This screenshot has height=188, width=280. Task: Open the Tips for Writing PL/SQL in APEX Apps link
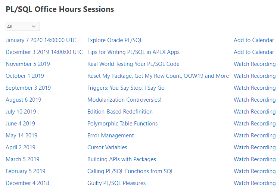tap(133, 52)
